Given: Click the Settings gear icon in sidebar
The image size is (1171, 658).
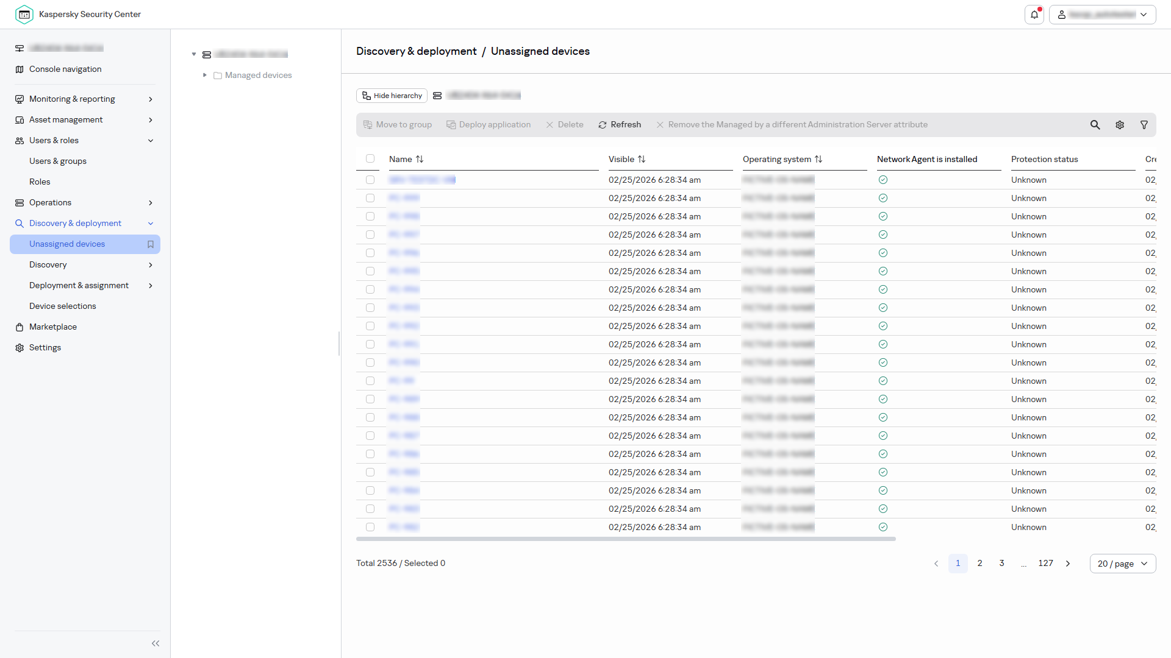Looking at the screenshot, I should point(20,348).
